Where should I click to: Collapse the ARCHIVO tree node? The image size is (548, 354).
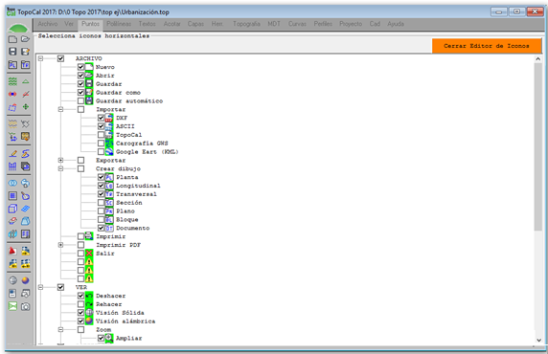40,58
